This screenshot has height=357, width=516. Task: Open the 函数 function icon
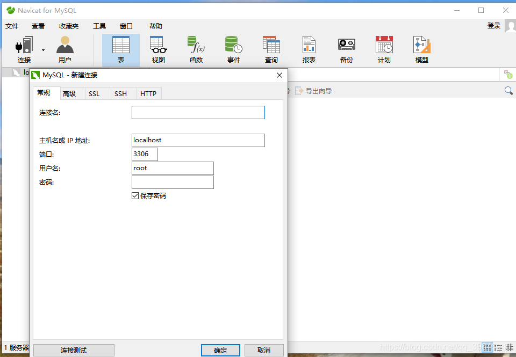(196, 49)
